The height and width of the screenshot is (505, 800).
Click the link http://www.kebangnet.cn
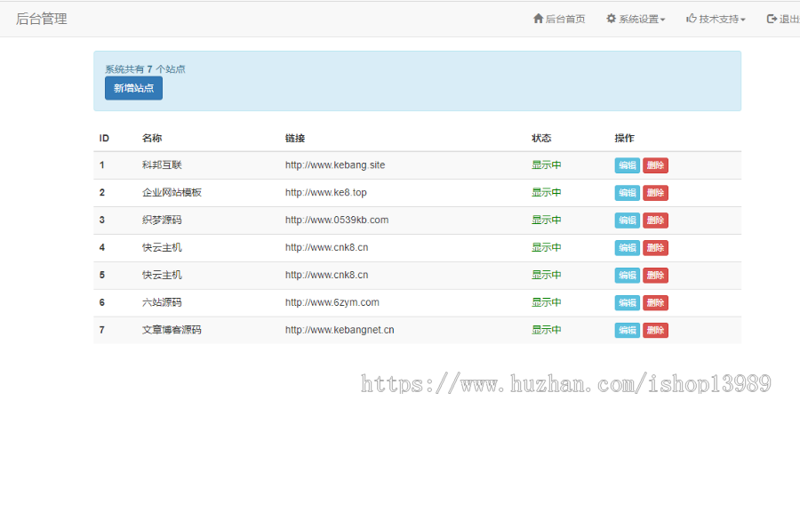point(340,330)
